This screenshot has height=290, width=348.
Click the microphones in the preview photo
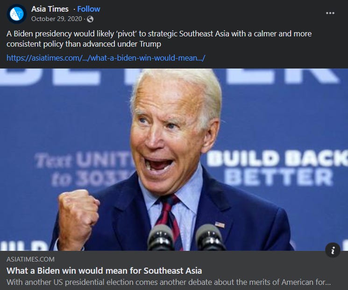click(186, 237)
